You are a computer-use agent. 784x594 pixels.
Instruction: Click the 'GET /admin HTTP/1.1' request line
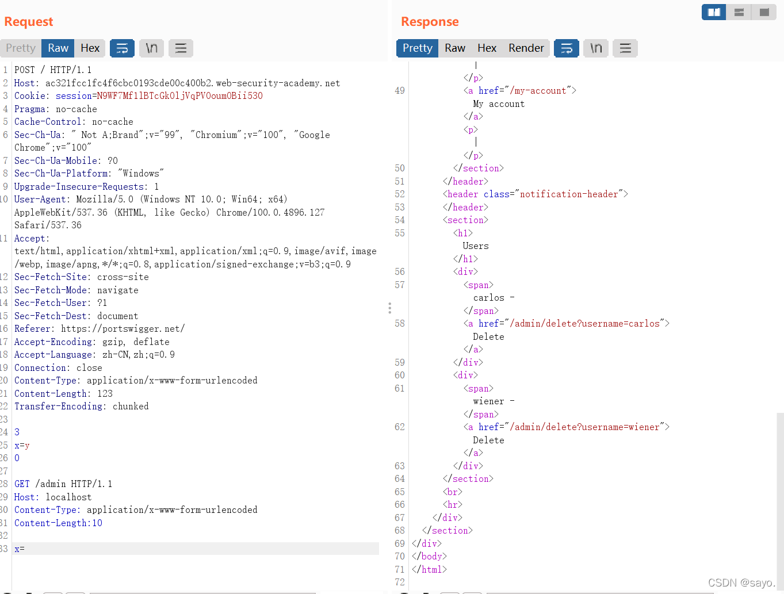[x=63, y=484]
